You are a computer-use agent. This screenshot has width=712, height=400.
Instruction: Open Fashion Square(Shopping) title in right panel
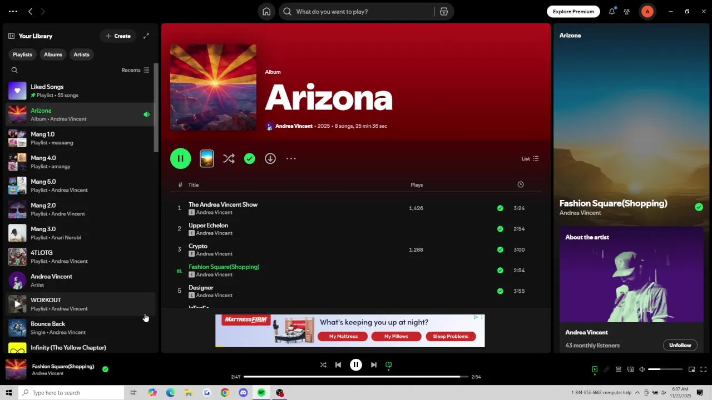coord(613,203)
